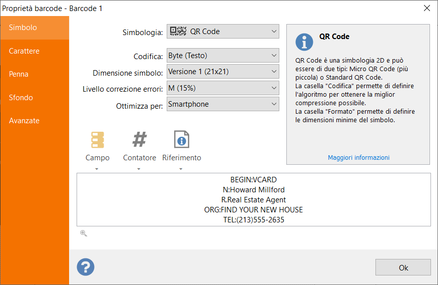The height and width of the screenshot is (285, 438).
Task: Click the TEL:(213)555-2635 line
Action: point(253,220)
